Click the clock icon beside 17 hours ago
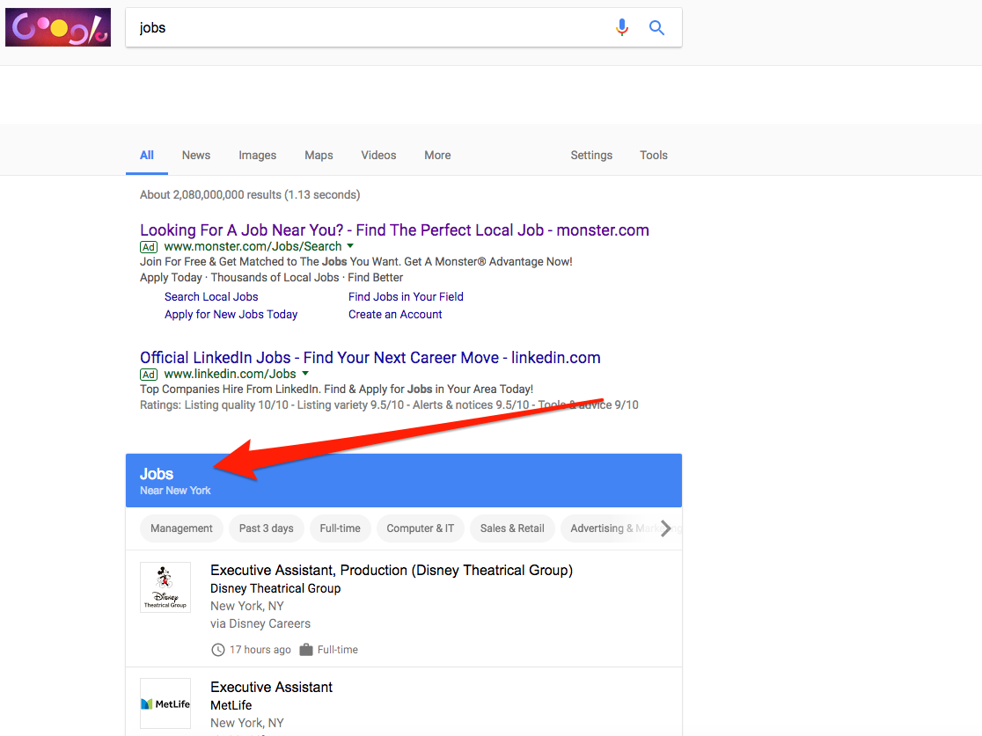 pyautogui.click(x=218, y=650)
